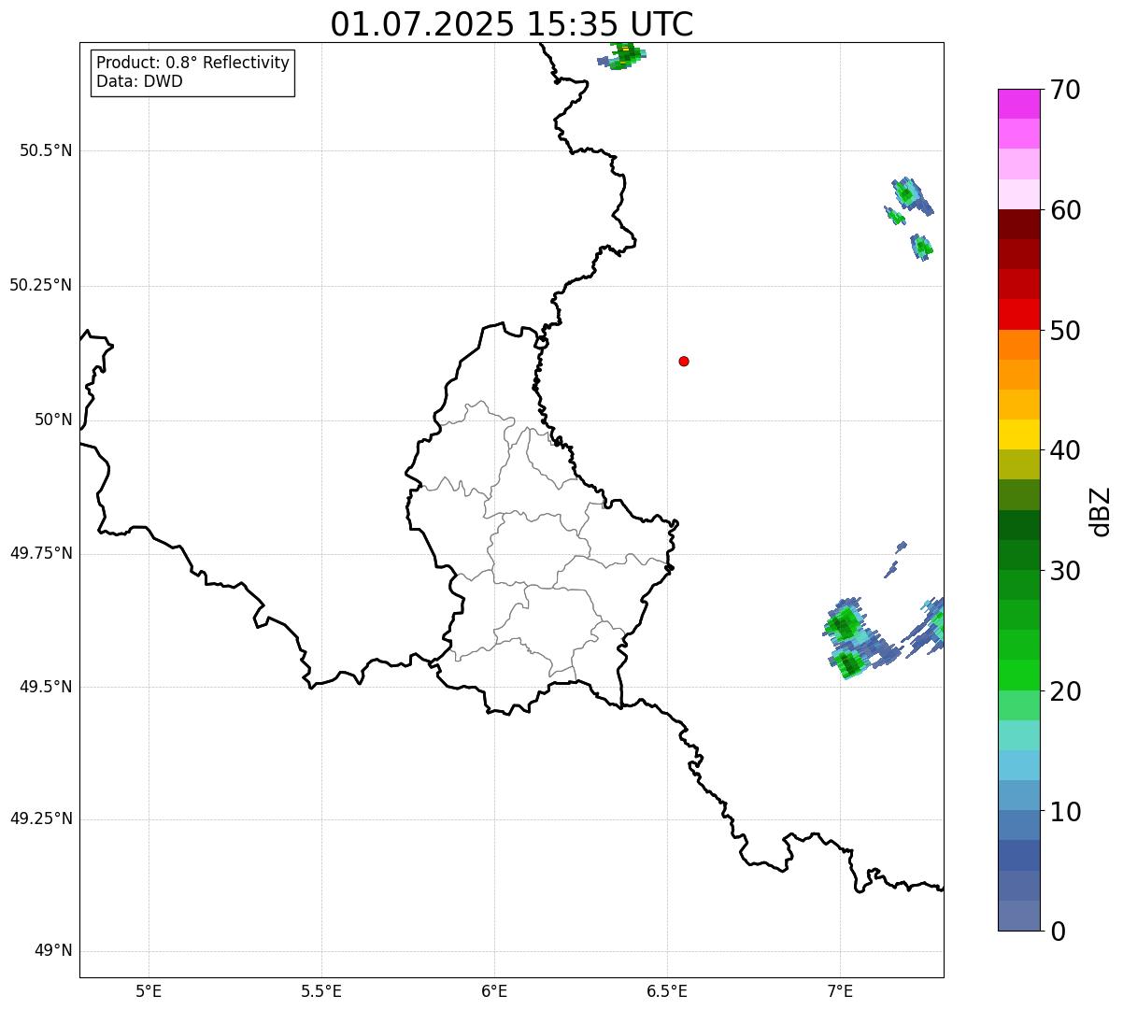Click the plot title 01.07.2025 15:35 UTC
This screenshot has width=1123, height=1010.
point(512,24)
